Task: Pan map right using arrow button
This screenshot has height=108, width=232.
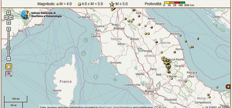Action: pyautogui.click(x=11, y=17)
